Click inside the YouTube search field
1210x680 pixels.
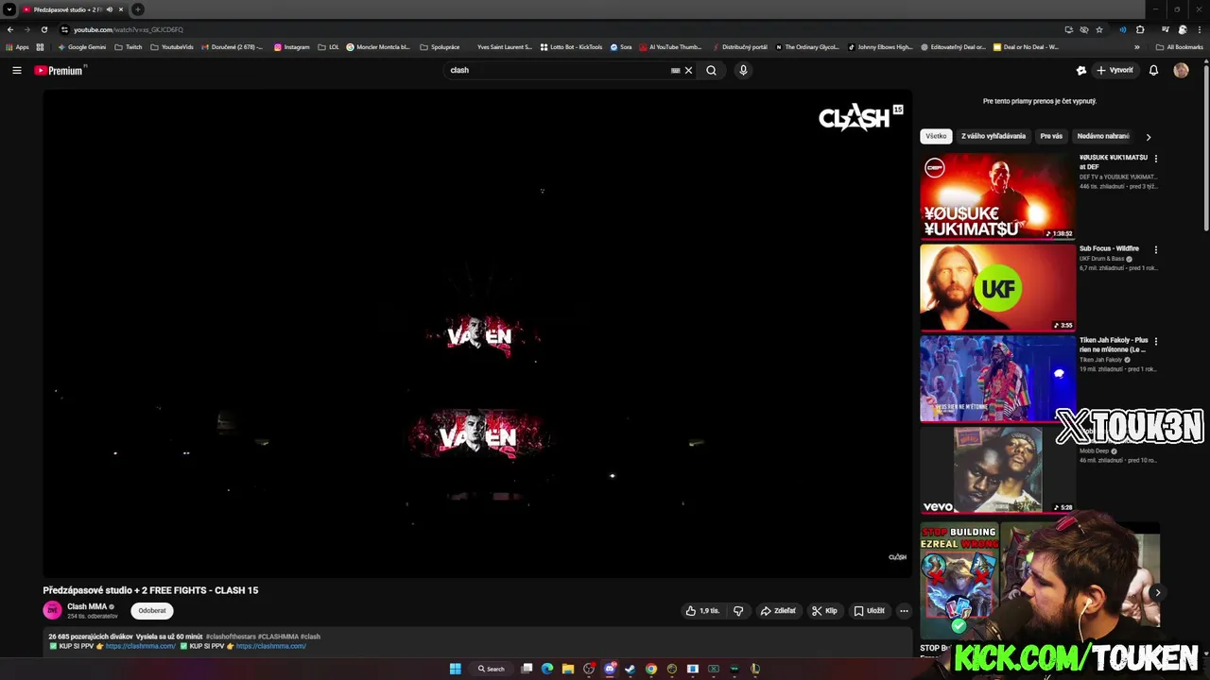[x=558, y=70]
